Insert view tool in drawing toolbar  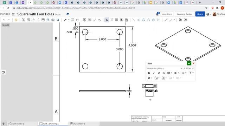(23, 20)
